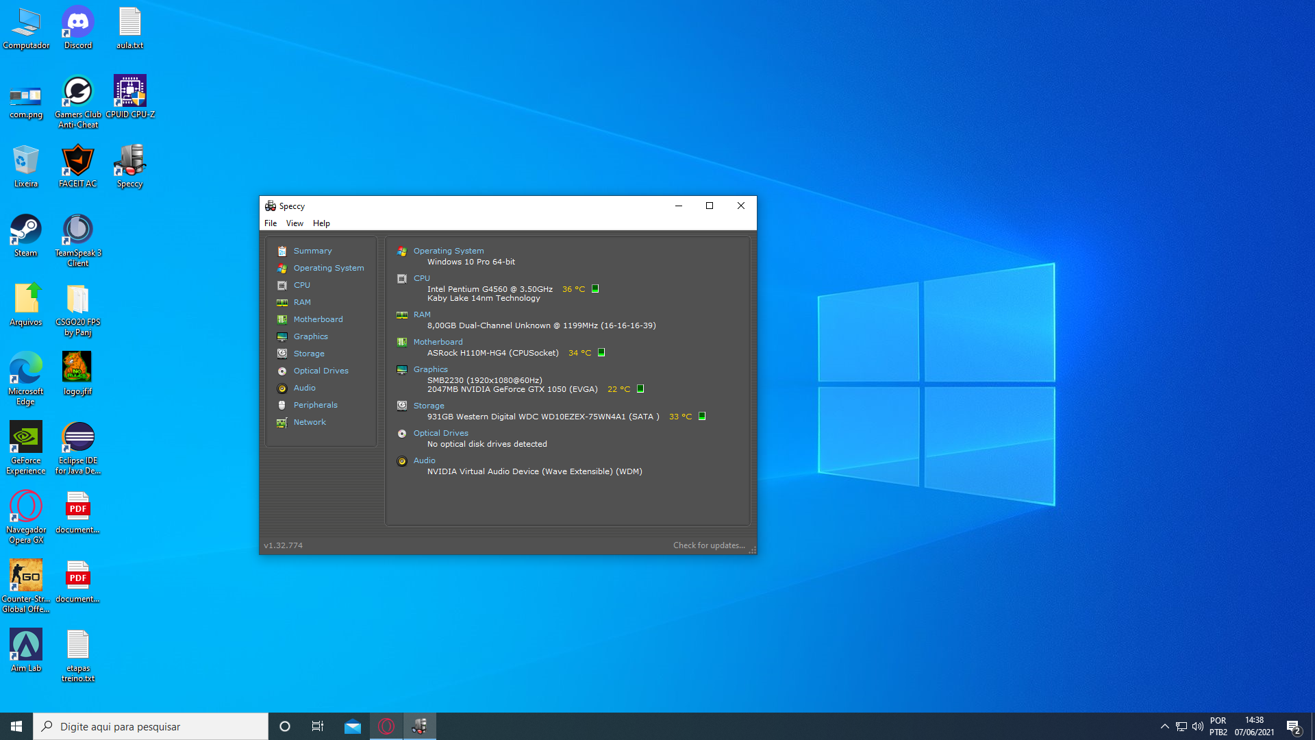
Task: Click Check for updates link
Action: pos(709,545)
